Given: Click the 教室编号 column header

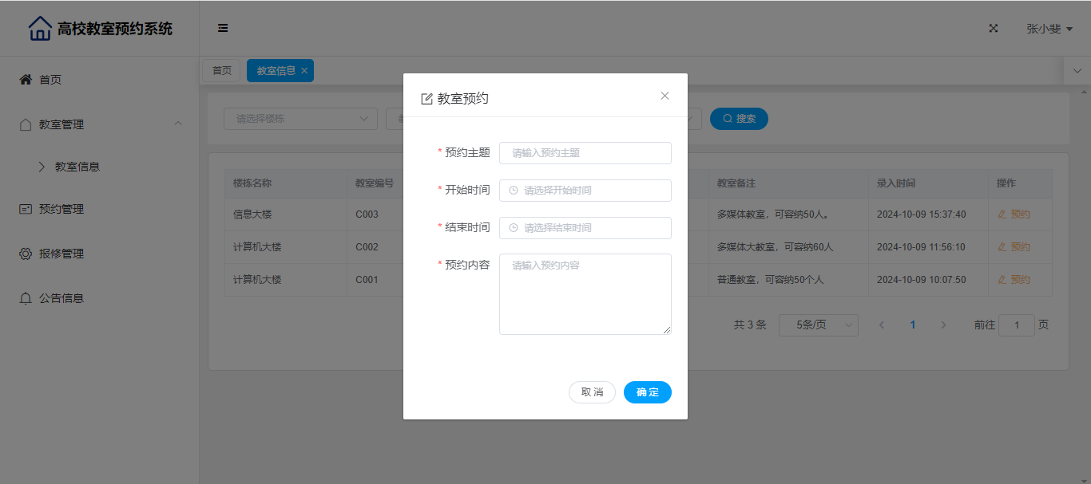Looking at the screenshot, I should (x=375, y=183).
